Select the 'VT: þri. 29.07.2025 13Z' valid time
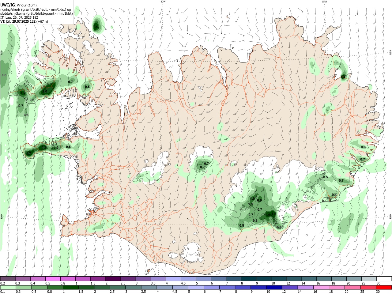 pyautogui.click(x=18, y=21)
